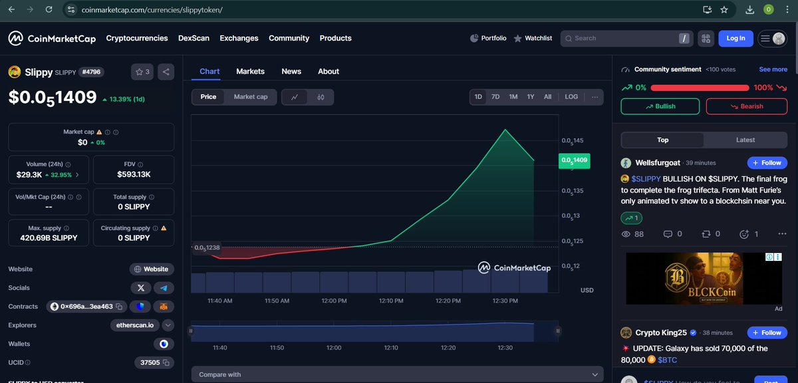Open the Watchlist star link in header

tap(533, 38)
